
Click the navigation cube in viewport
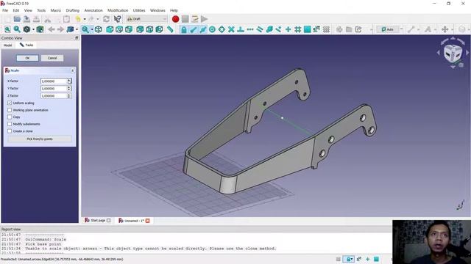coord(453,54)
